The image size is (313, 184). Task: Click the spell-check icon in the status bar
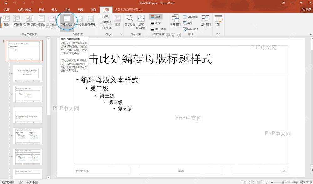tap(20, 182)
